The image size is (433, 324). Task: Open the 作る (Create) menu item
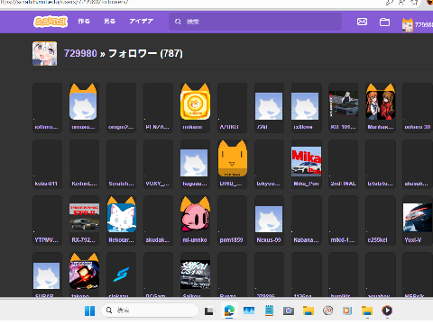84,22
